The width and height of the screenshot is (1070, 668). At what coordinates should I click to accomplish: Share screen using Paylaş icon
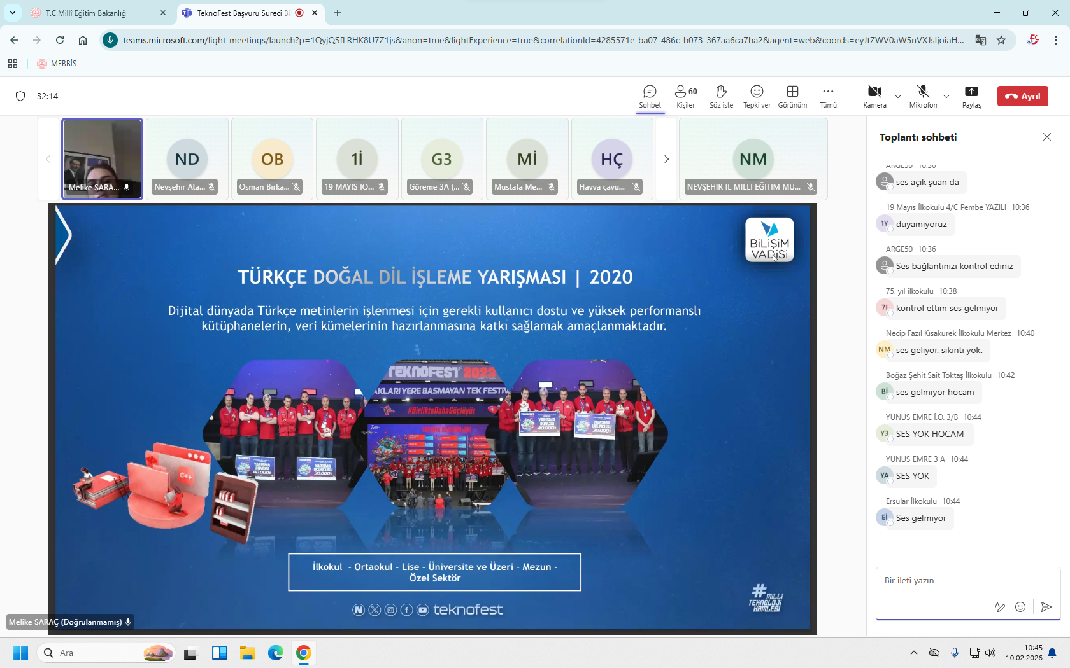[971, 96]
